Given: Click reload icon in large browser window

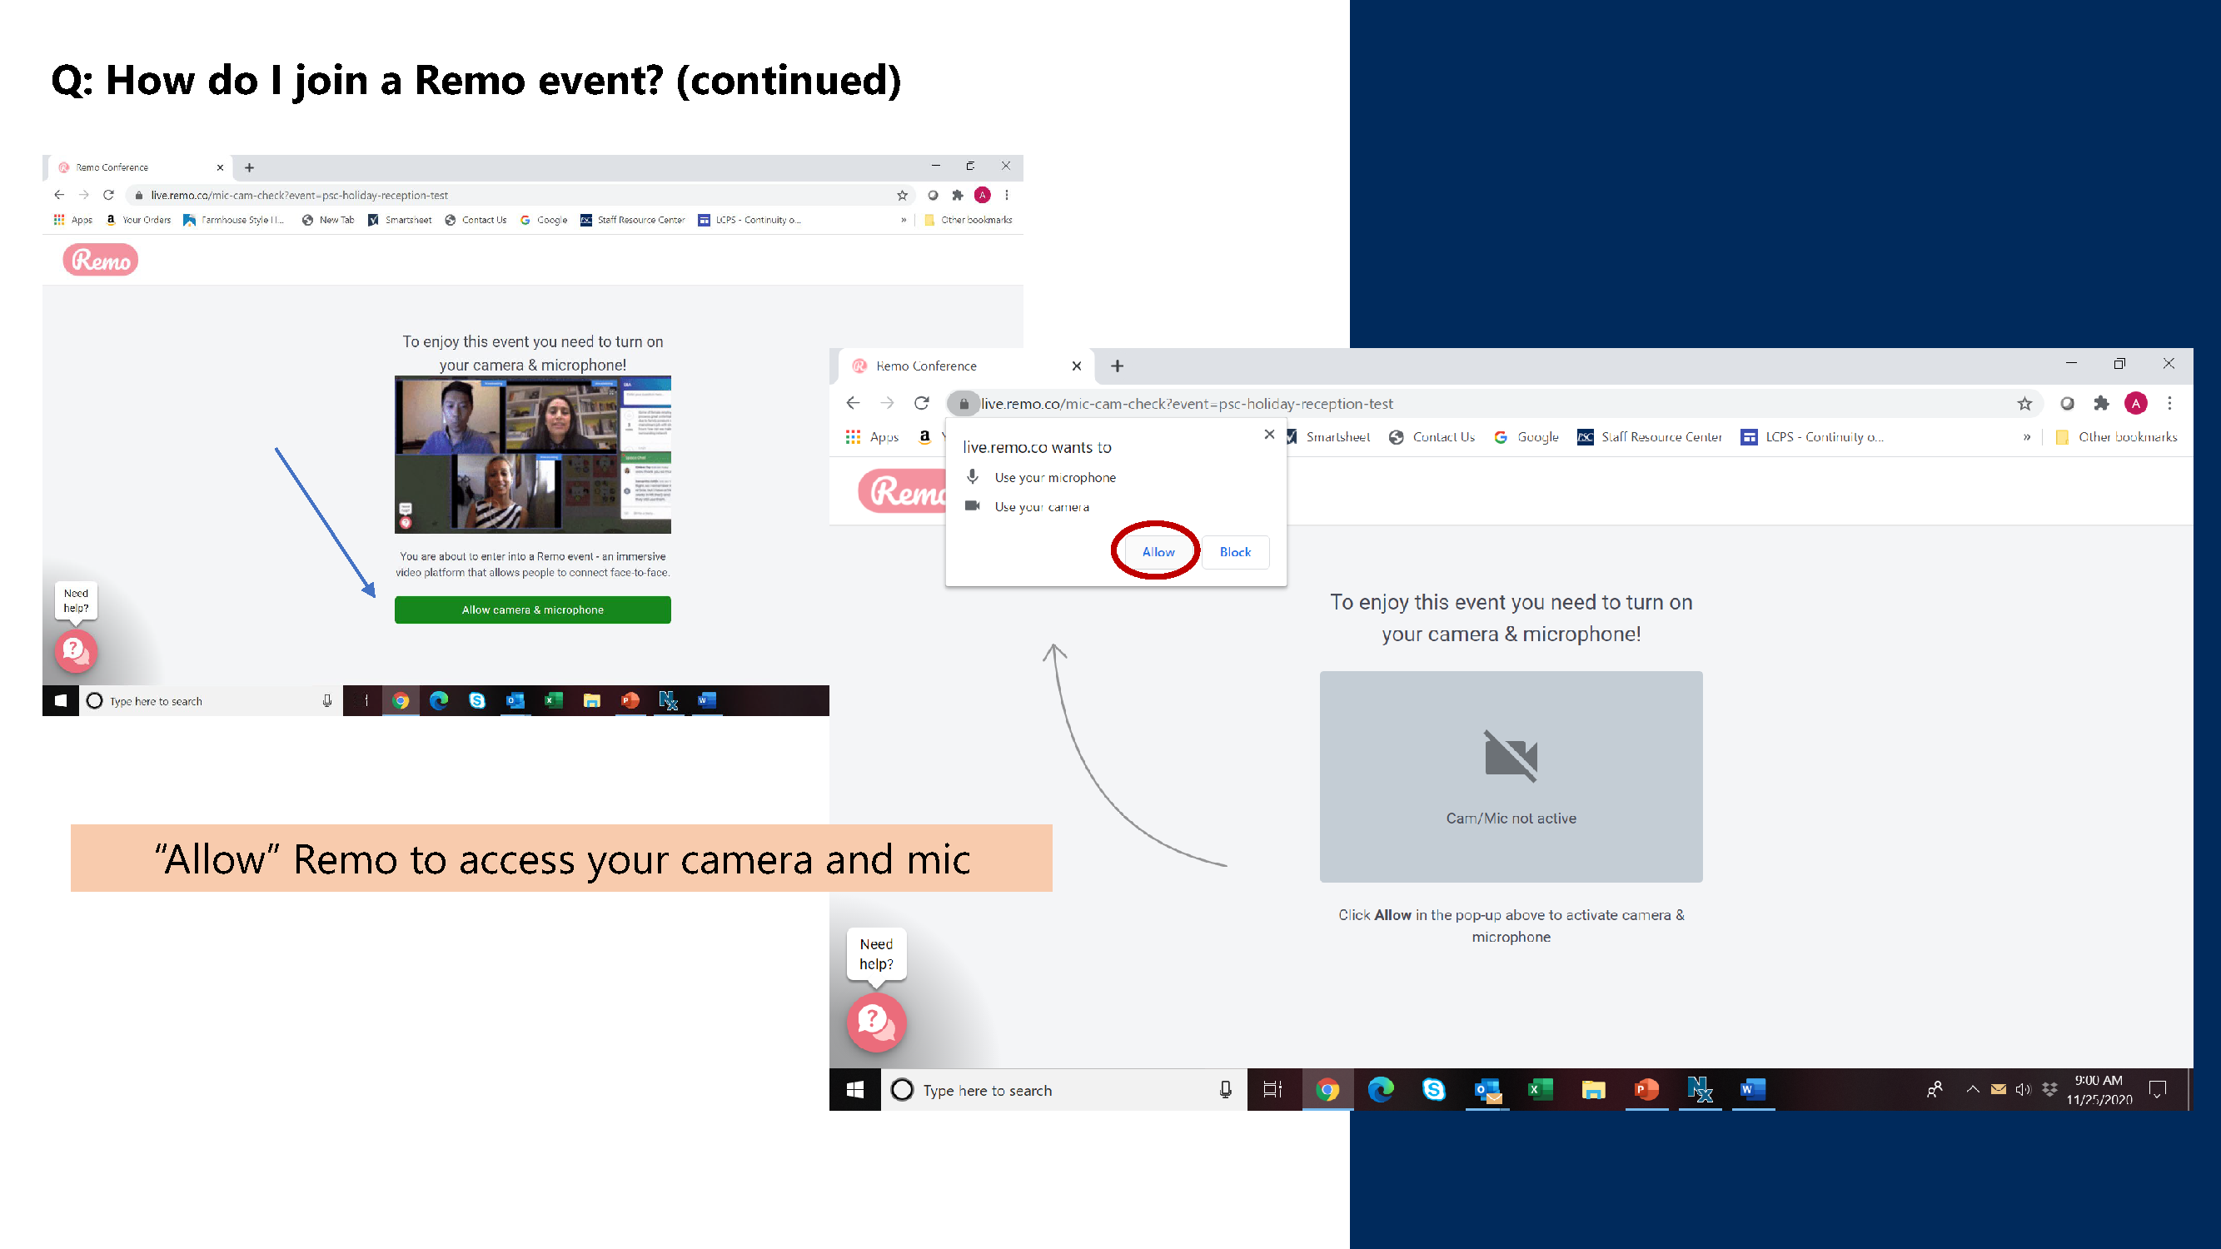Looking at the screenshot, I should (x=922, y=402).
